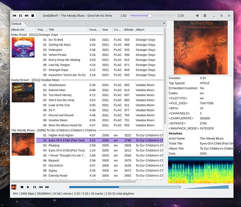Select track 'Natural Man'
The height and width of the screenshot is (207, 241).
point(100,90)
